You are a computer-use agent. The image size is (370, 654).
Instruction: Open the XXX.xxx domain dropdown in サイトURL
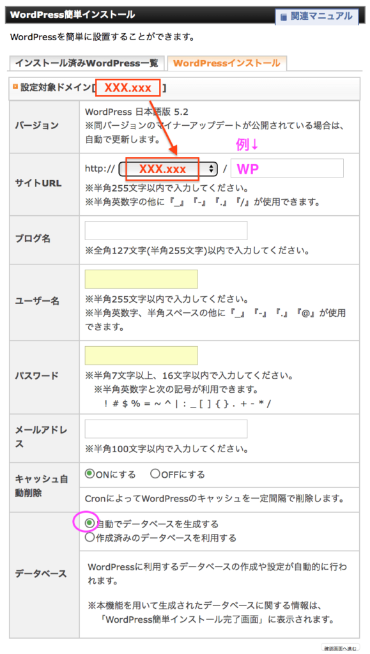tap(167, 169)
